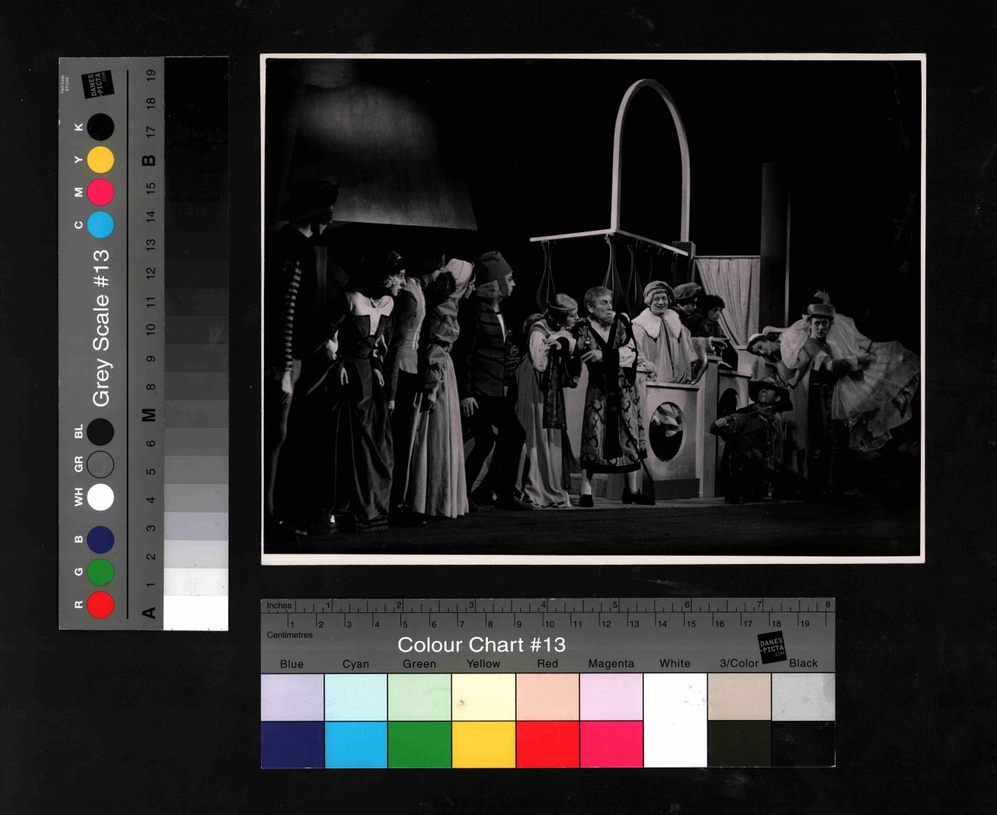Viewport: 997px width, 815px height.
Task: Click the green circle labeled G
Action: click(x=100, y=572)
